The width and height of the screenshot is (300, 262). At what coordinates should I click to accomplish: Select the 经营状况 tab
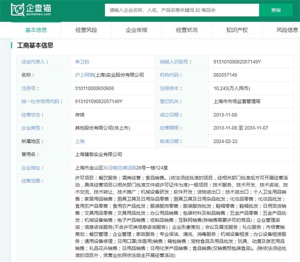[187, 30]
